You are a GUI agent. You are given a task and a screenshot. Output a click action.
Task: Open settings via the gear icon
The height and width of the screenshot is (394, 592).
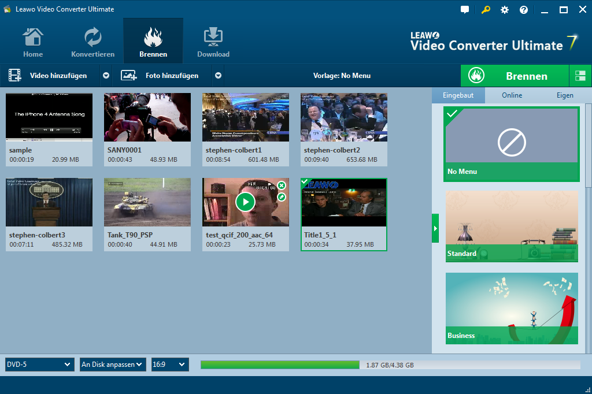505,10
